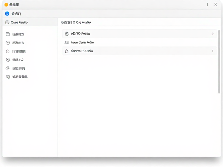223x167 pixels.
Task: Click the chat bubble icon in the sidebar
Action: click(x=8, y=77)
